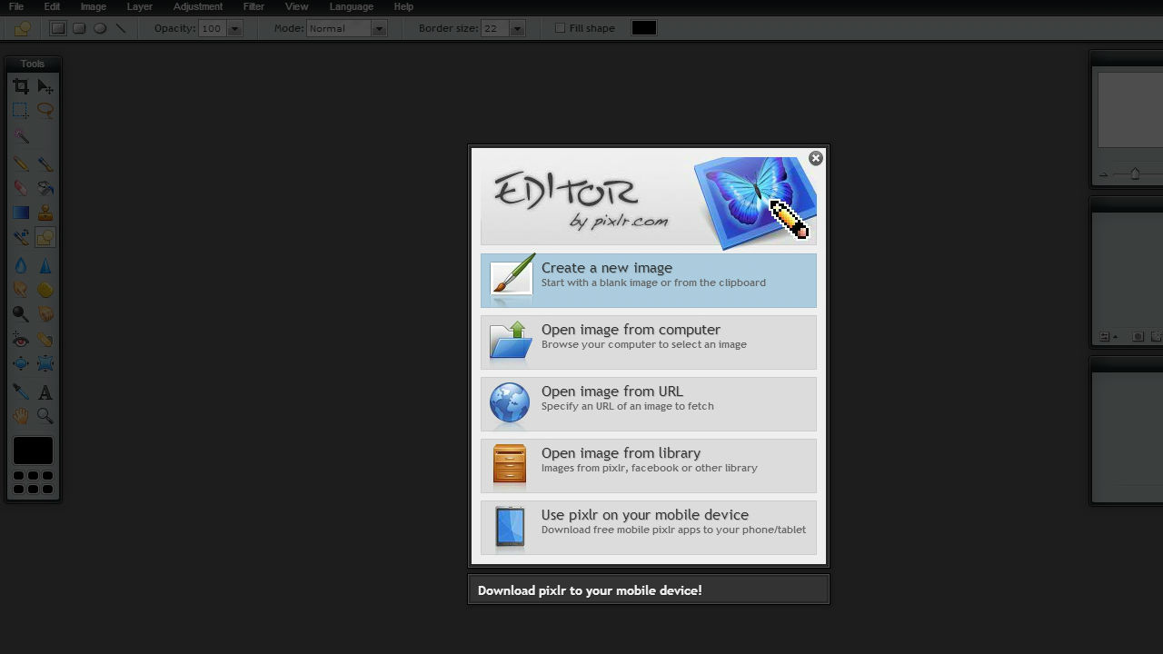Screen dimensions: 1163x654
Task: Click Create a new image
Action: (x=649, y=281)
